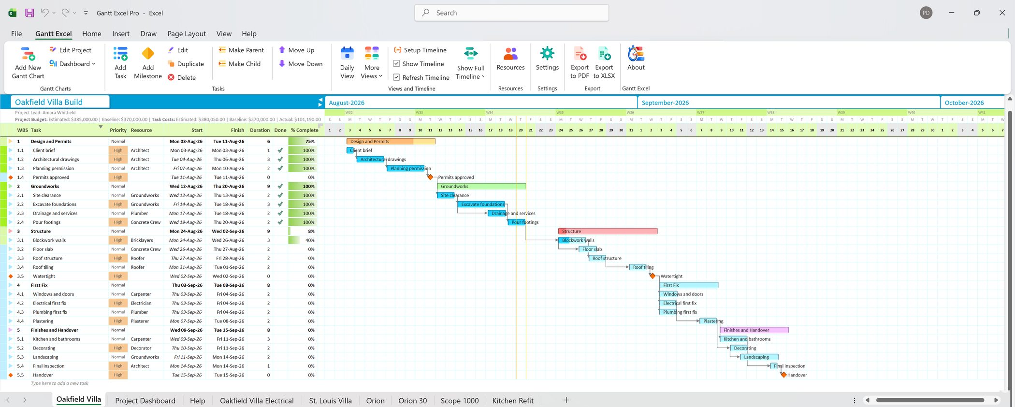Click the horizontal scrollbar thumb
Image resolution: width=1015 pixels, height=407 pixels.
point(930,400)
